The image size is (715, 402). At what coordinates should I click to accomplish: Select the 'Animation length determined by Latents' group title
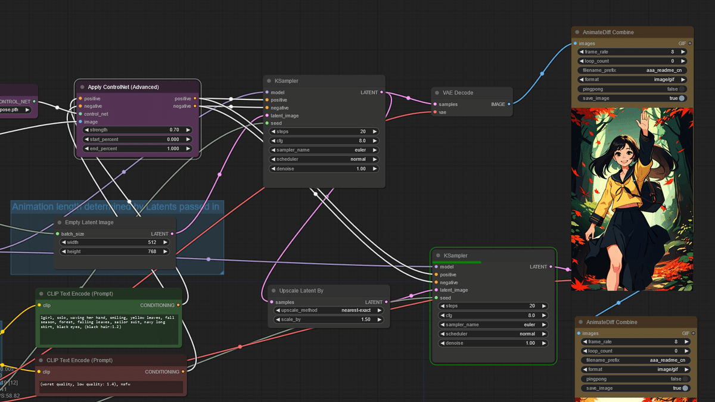coord(116,207)
